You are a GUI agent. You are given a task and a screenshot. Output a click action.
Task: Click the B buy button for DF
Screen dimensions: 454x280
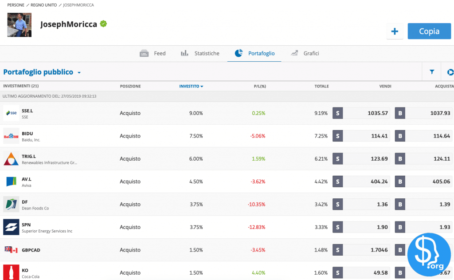click(x=400, y=205)
